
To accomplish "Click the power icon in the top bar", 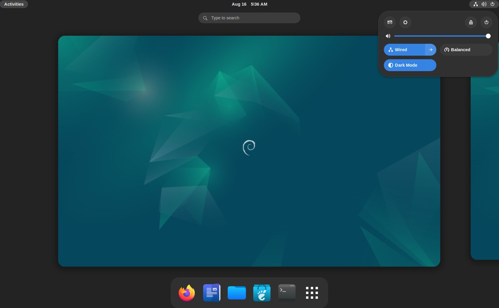I will pyautogui.click(x=492, y=4).
